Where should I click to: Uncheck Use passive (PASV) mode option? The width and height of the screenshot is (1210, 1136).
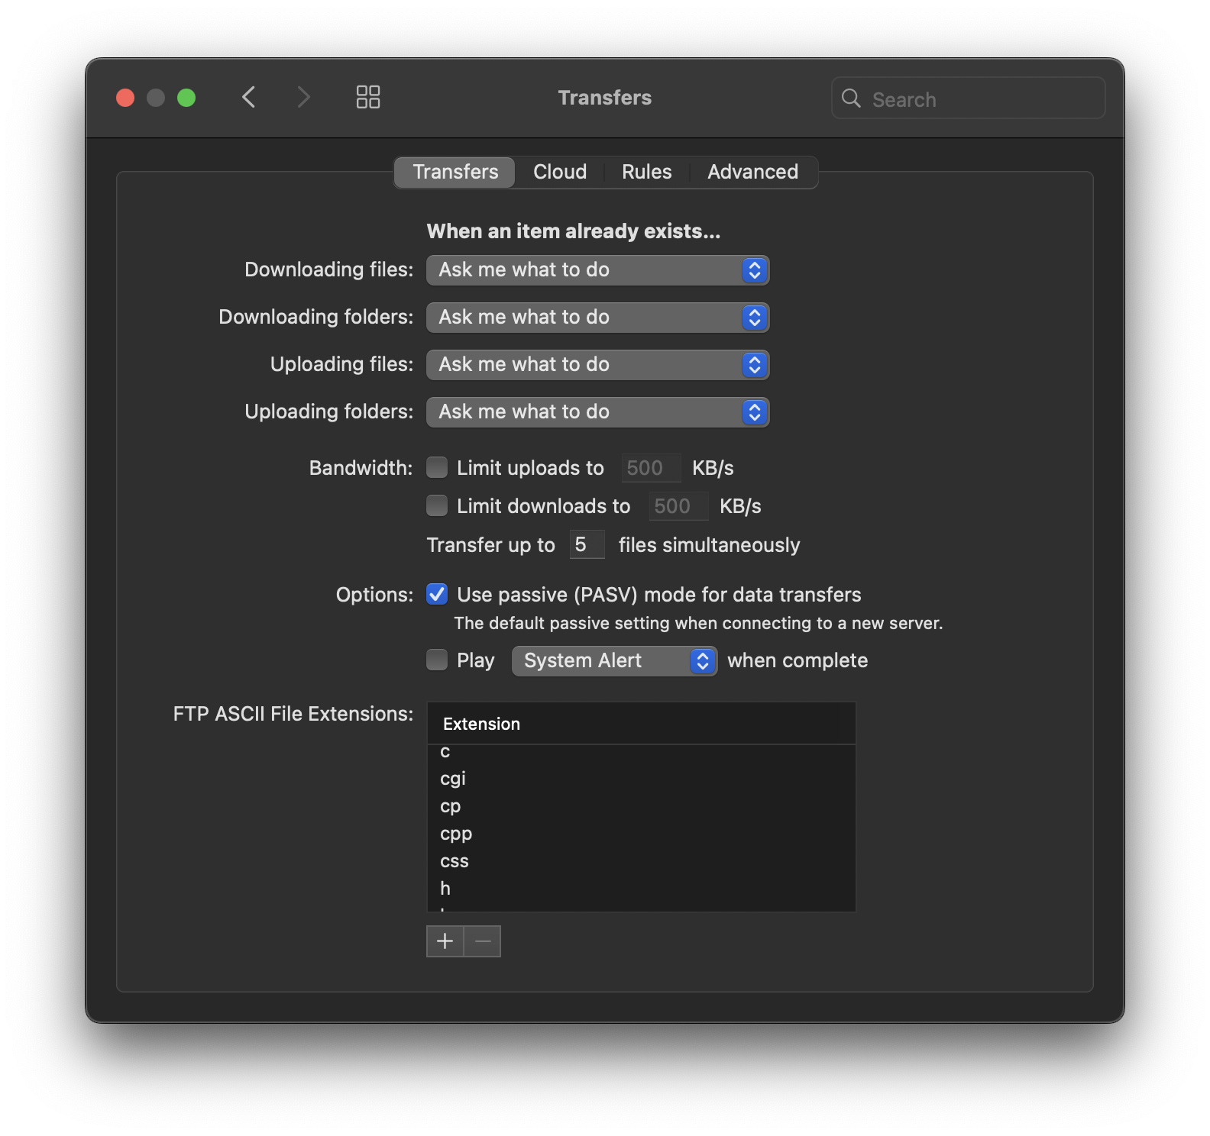[437, 594]
